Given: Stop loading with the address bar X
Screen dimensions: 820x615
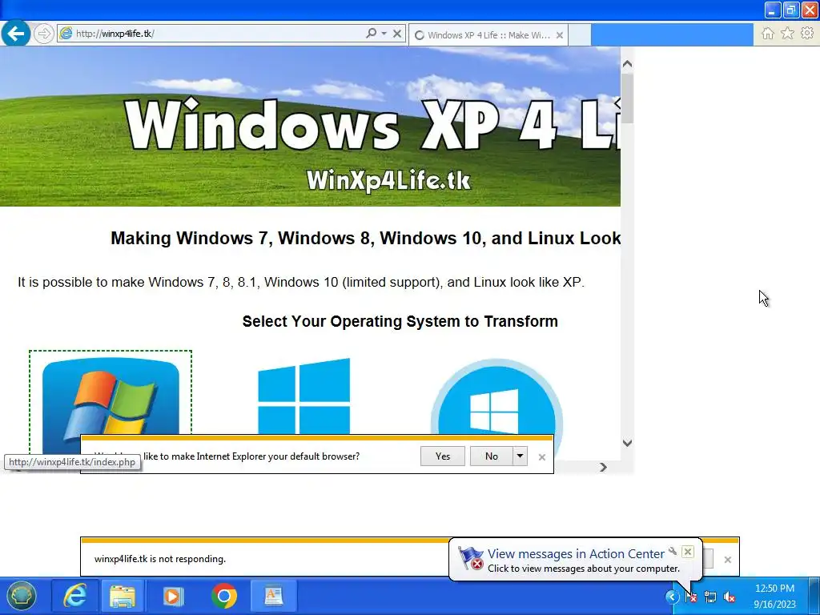Looking at the screenshot, I should click(x=397, y=34).
